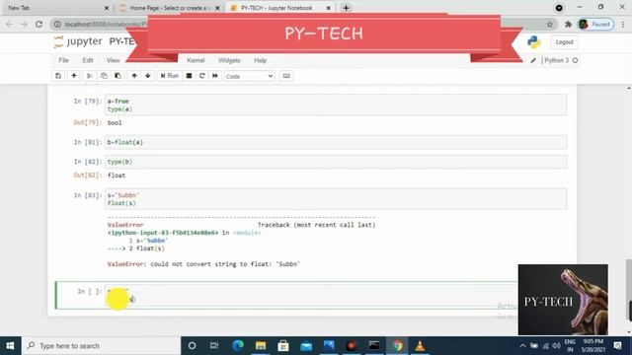Screen dimensions: 632x355
Task: Restart kernel and run all cells
Action: pyautogui.click(x=215, y=76)
